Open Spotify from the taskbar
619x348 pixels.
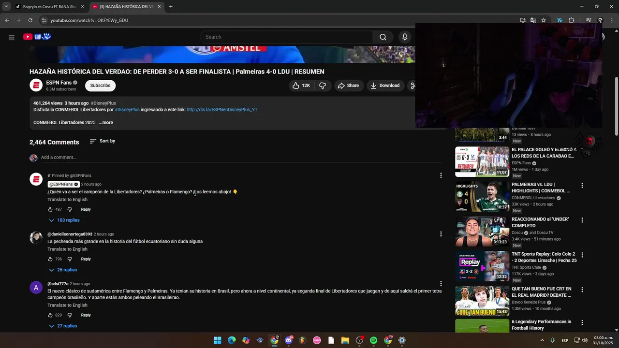(373, 340)
